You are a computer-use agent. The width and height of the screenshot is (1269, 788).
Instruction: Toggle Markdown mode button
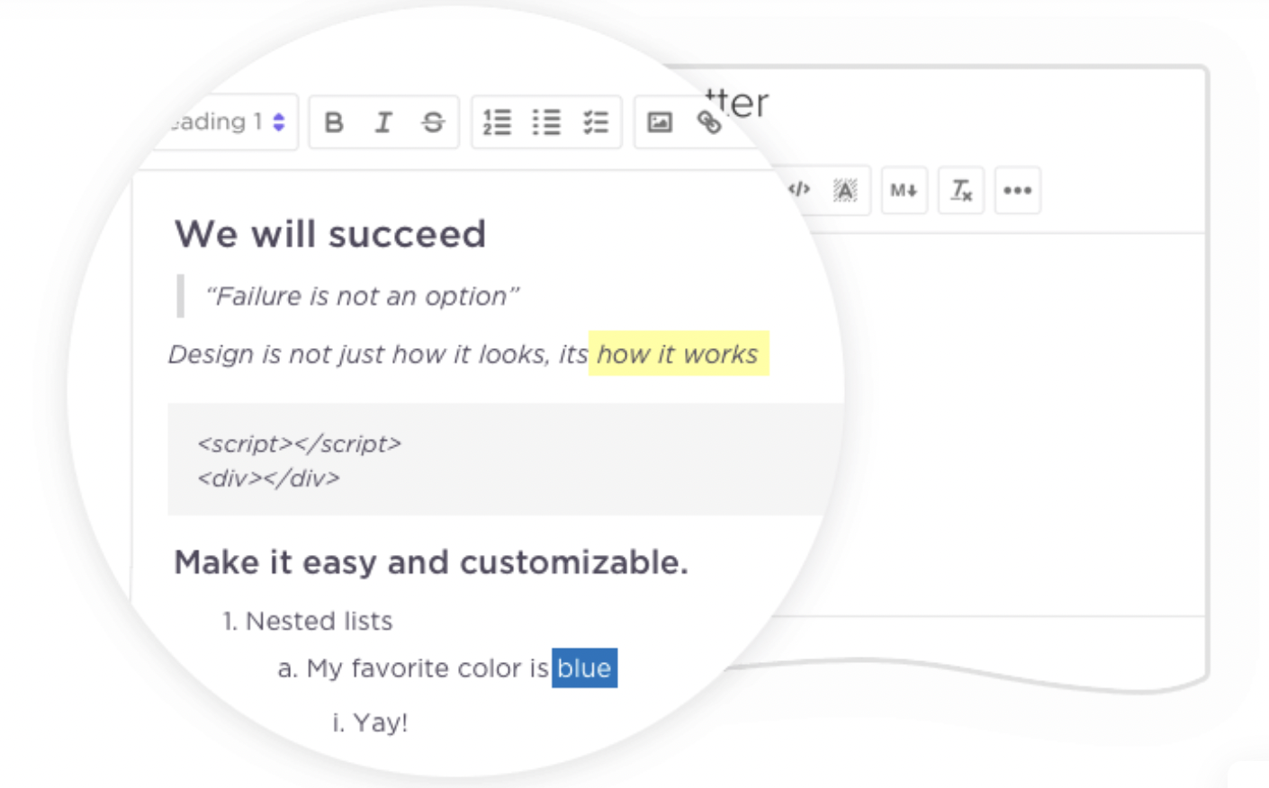904,190
